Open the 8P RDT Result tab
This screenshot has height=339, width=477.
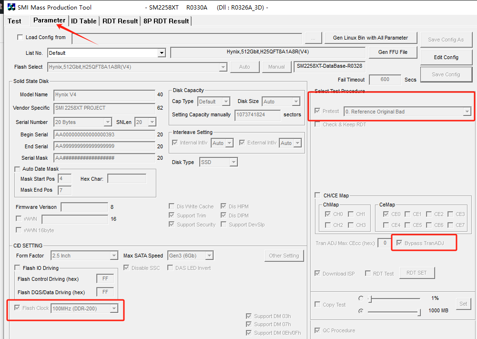pos(166,21)
